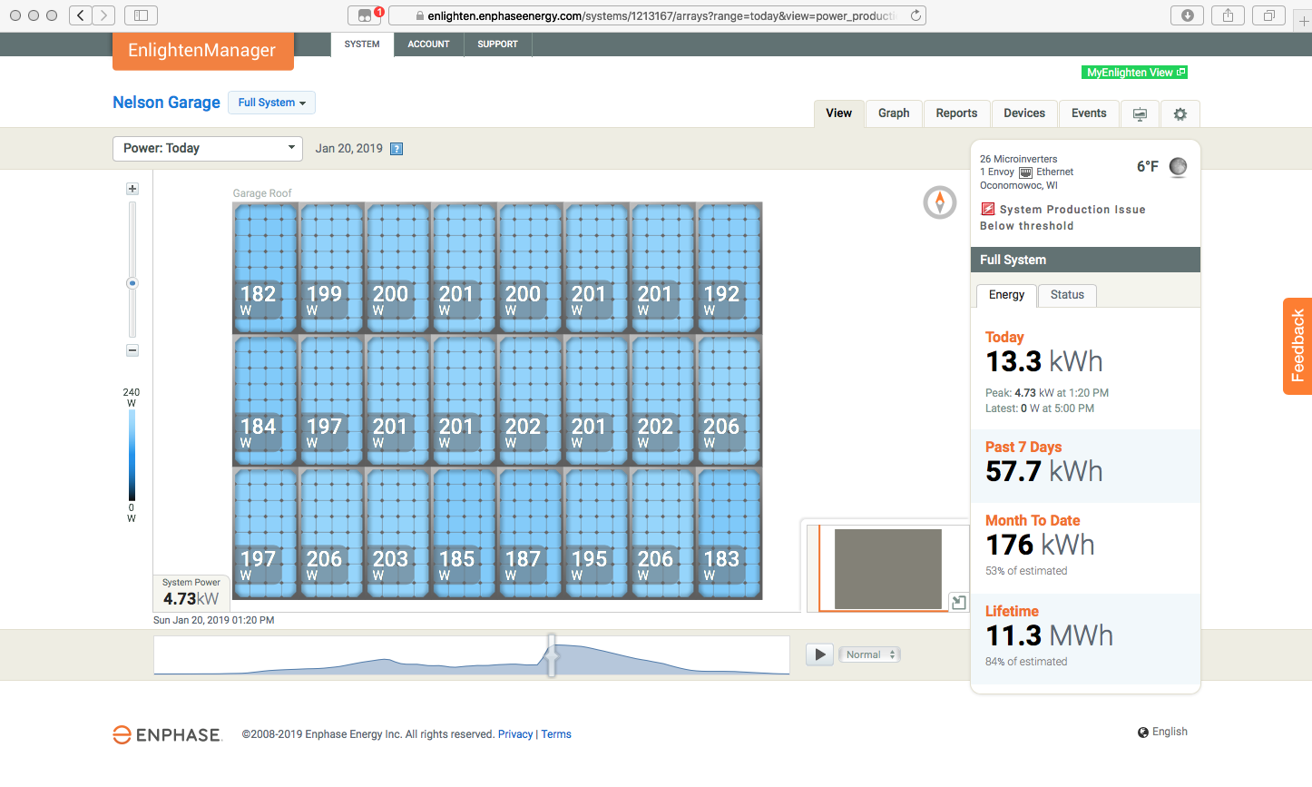This screenshot has width=1312, height=787.
Task: Click the power color scale legend
Action: pos(132,455)
